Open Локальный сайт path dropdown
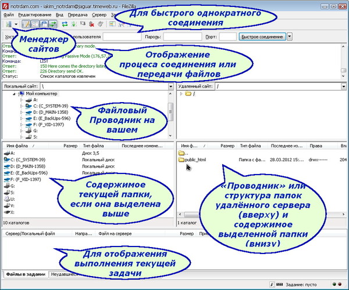349x290 pixels. (170, 86)
